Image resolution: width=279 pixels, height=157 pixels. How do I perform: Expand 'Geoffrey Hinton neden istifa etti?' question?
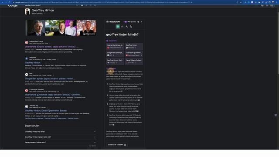pyautogui.click(x=61, y=137)
